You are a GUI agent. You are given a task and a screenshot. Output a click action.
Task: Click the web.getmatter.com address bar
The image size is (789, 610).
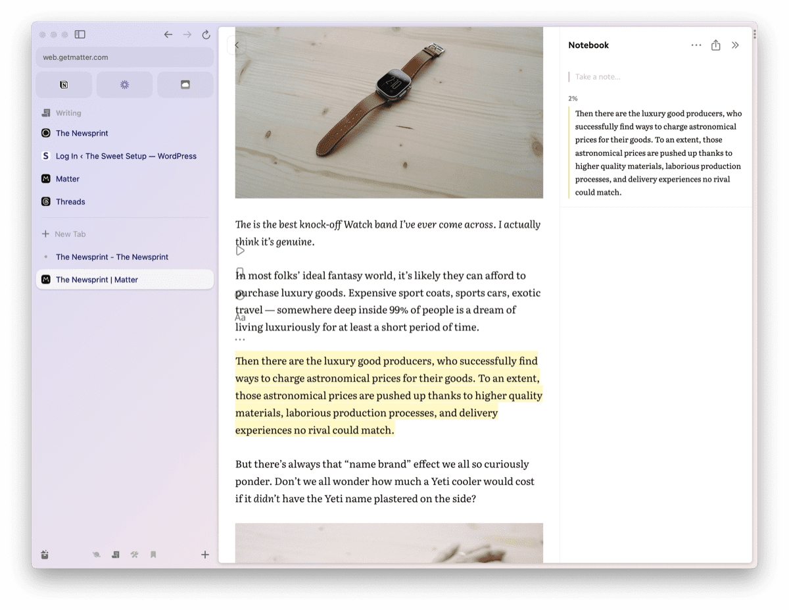coord(125,57)
